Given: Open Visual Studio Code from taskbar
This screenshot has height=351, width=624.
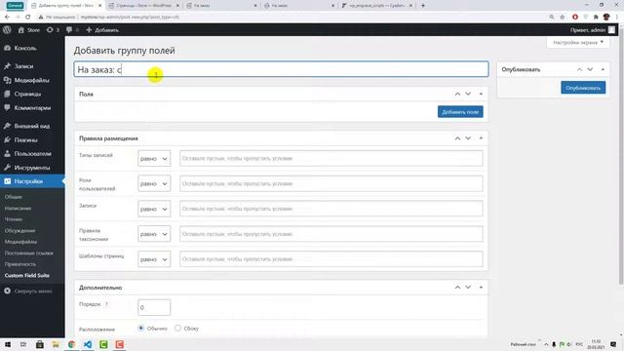Looking at the screenshot, I should 88,344.
